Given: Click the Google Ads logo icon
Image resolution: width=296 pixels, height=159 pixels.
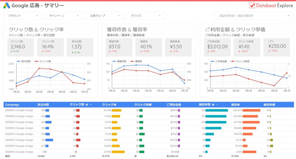Looking at the screenshot, I should [7, 5].
